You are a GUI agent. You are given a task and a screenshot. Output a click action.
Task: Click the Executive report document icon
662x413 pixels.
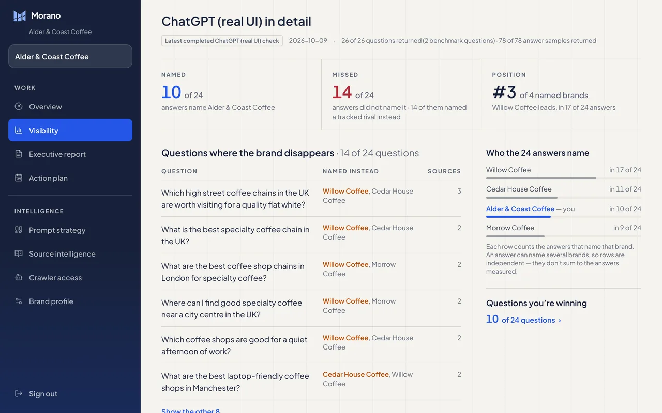[x=19, y=154]
